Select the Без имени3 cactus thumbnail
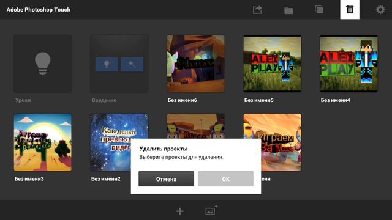Screen dimensions: 392x220 coord(43,142)
